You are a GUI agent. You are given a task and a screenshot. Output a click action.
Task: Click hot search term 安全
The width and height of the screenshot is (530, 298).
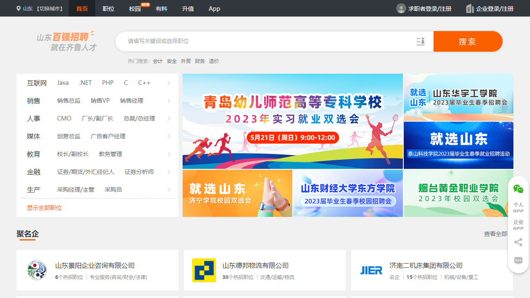(x=172, y=61)
